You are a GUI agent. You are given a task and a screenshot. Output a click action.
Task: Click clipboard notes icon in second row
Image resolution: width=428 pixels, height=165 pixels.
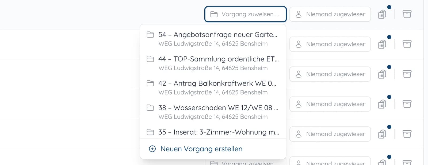pyautogui.click(x=382, y=44)
